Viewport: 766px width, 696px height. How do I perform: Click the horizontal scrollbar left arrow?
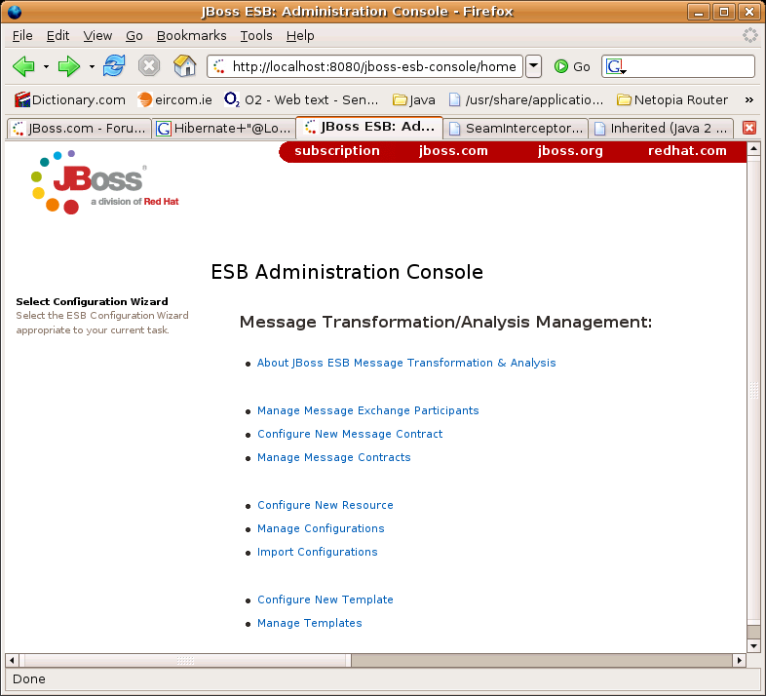12,660
